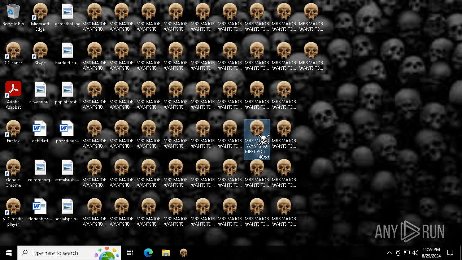Open the Windows Start menu
The height and width of the screenshot is (260, 462).
tap(9, 253)
